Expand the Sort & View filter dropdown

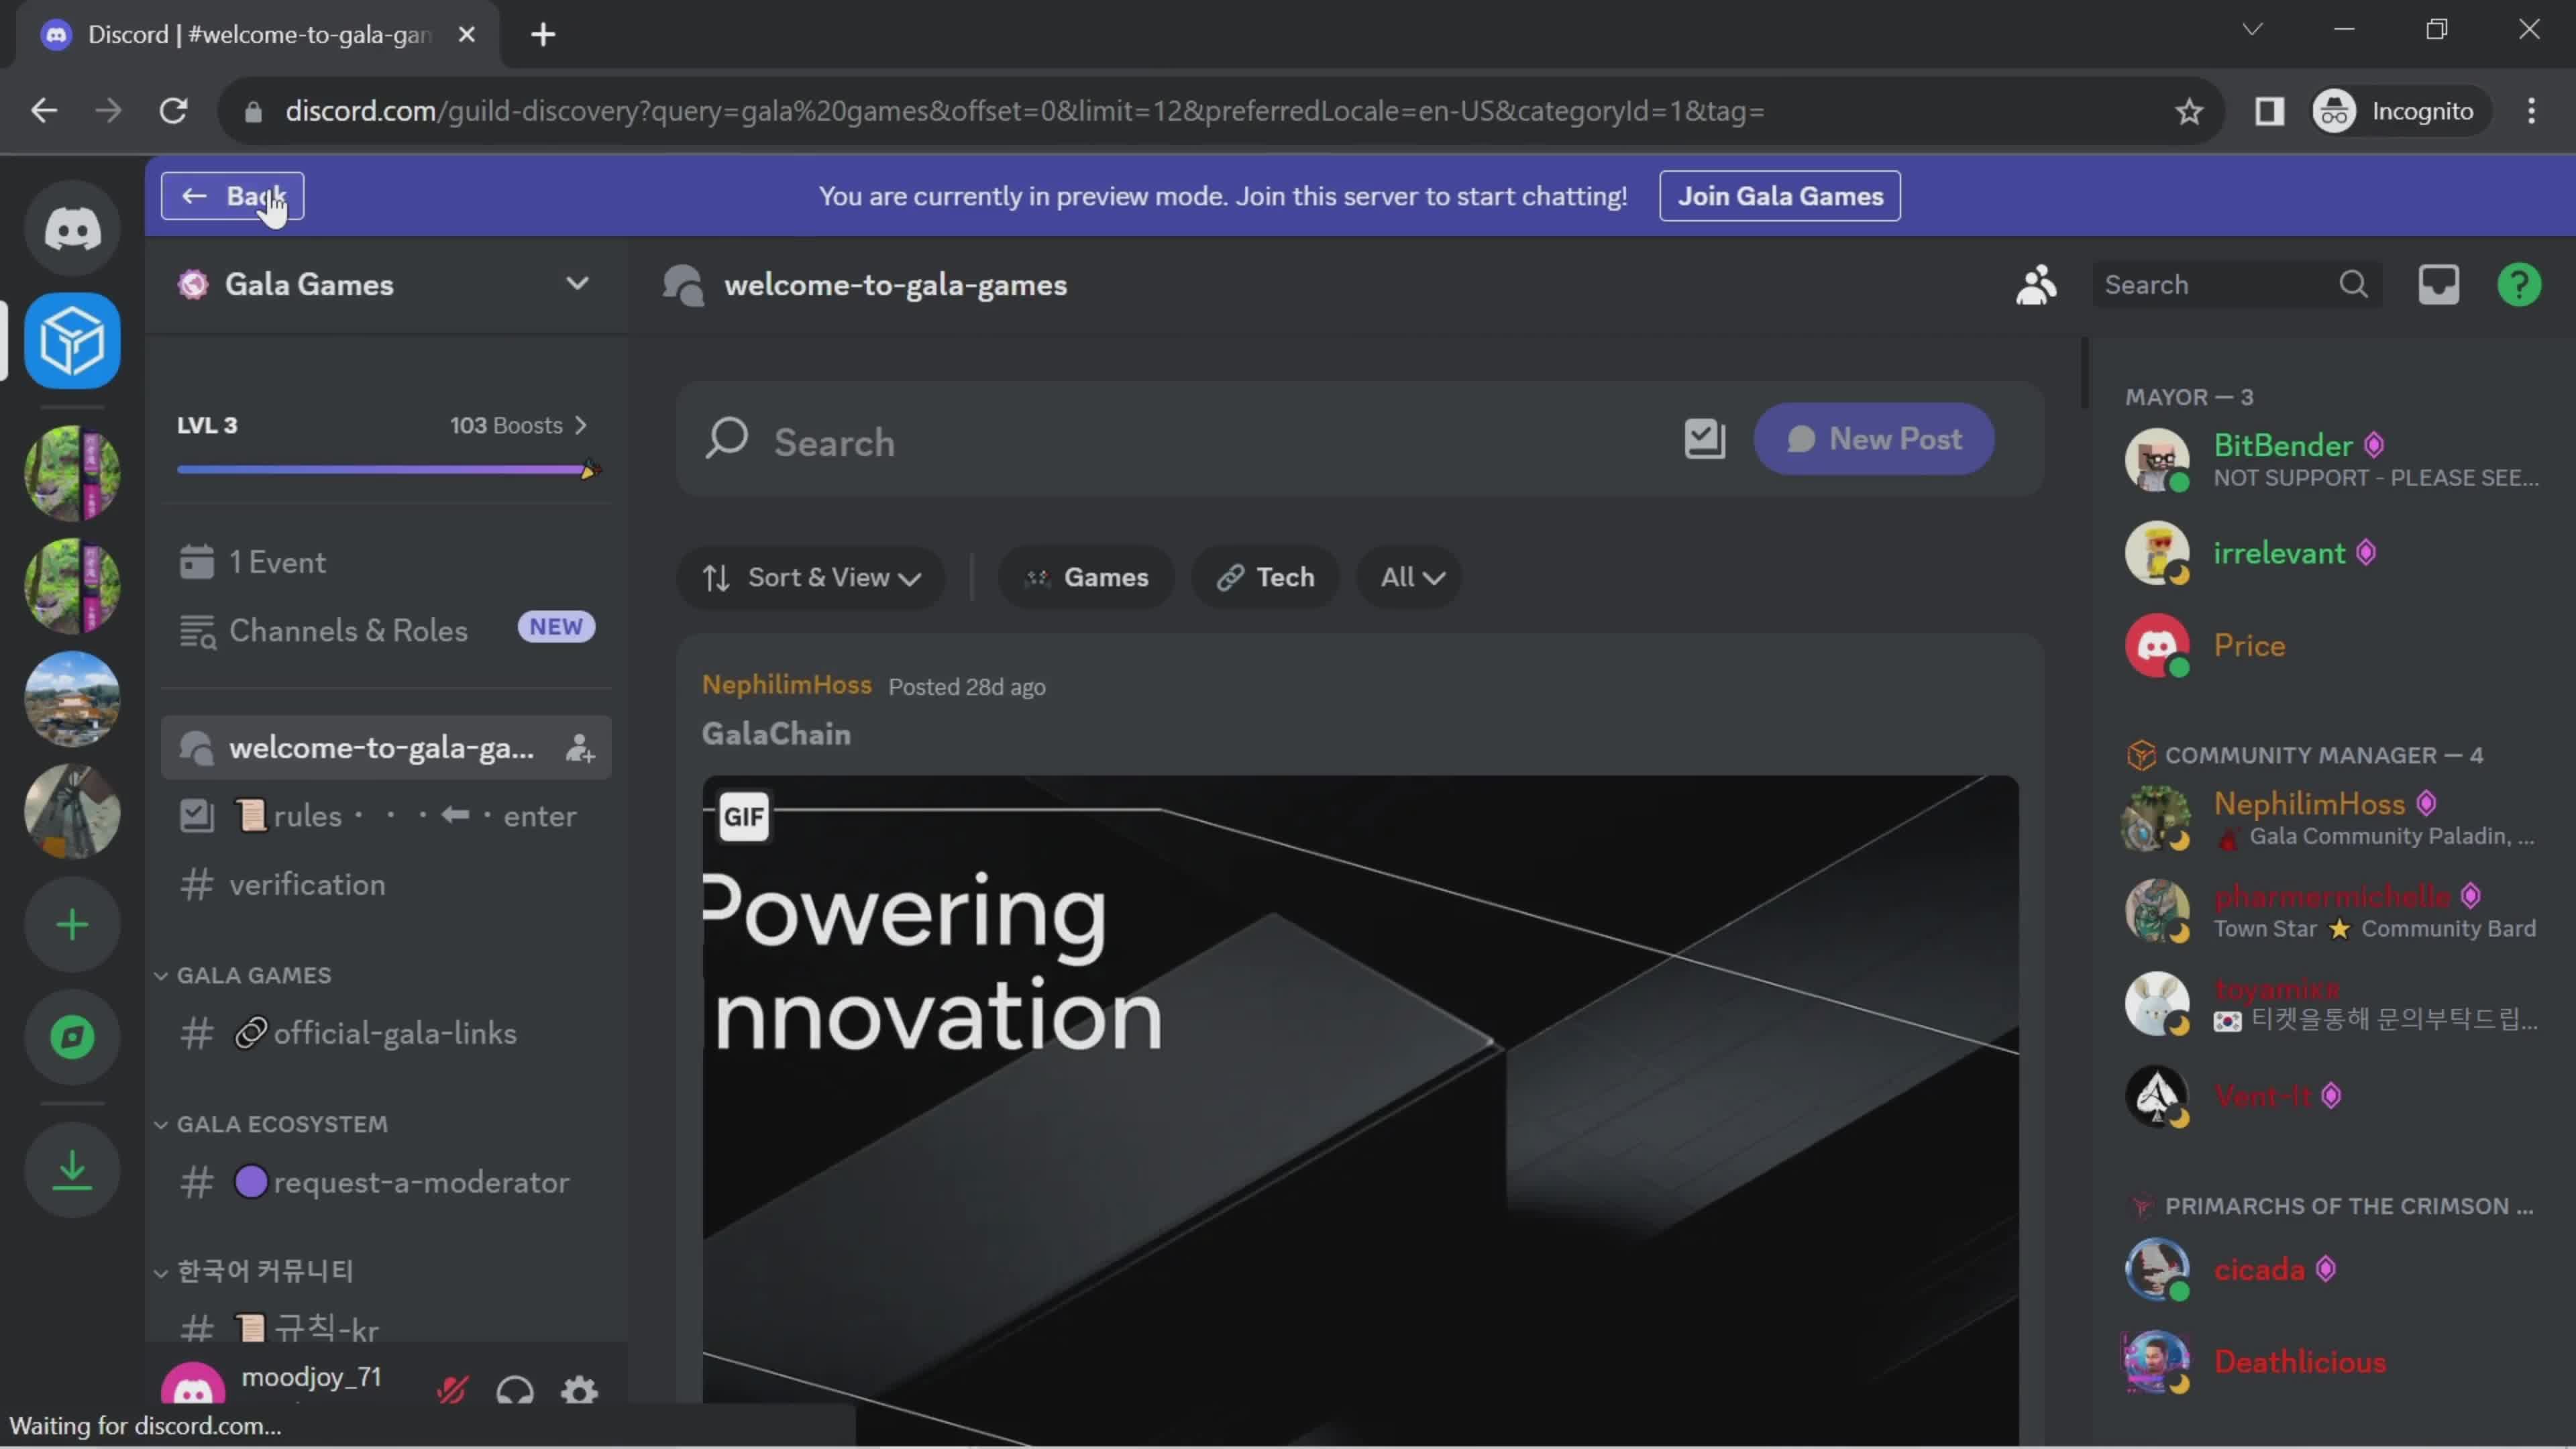click(810, 577)
